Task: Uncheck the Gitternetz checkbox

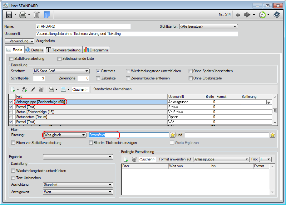Action: [x=98, y=71]
